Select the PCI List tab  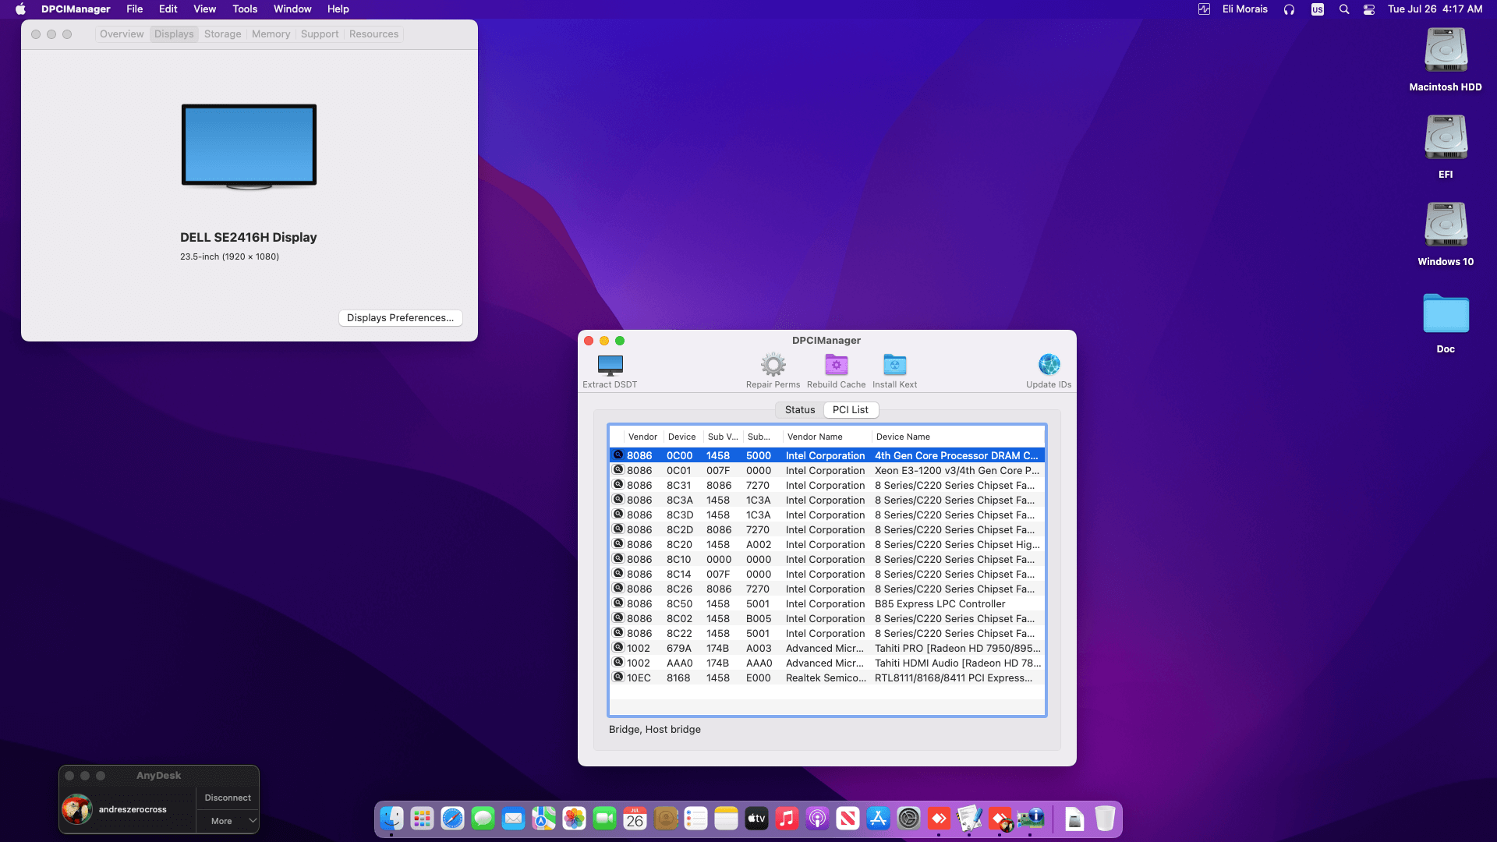click(850, 410)
